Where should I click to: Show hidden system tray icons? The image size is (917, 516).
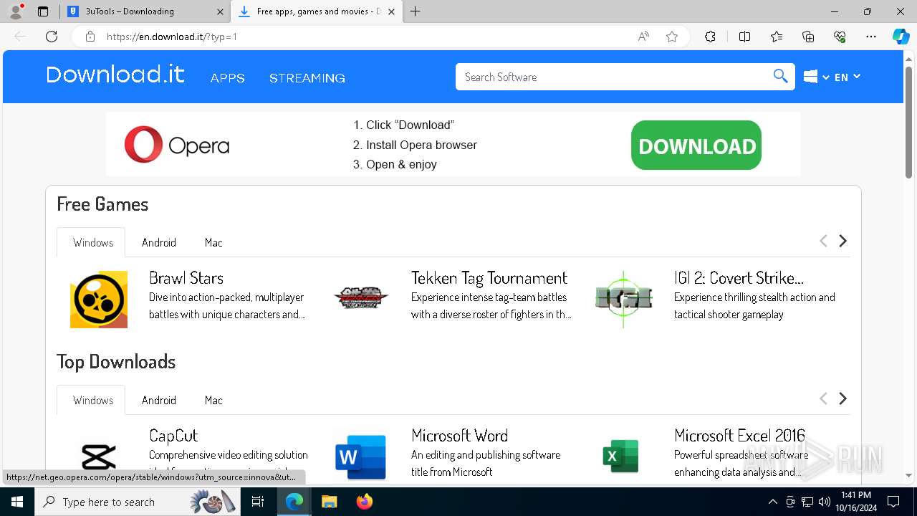[772, 502]
